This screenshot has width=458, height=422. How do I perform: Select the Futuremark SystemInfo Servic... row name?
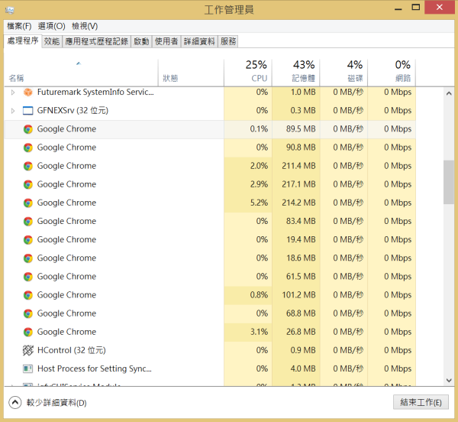coord(95,92)
